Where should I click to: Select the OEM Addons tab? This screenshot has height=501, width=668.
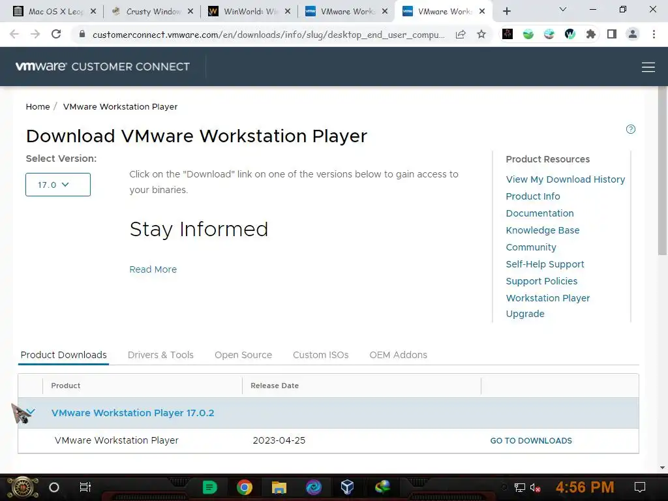pos(399,355)
